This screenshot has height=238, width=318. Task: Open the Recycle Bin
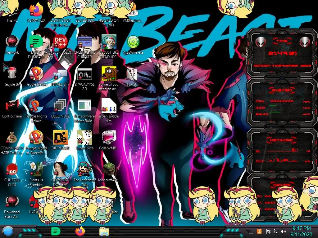(x=12, y=74)
